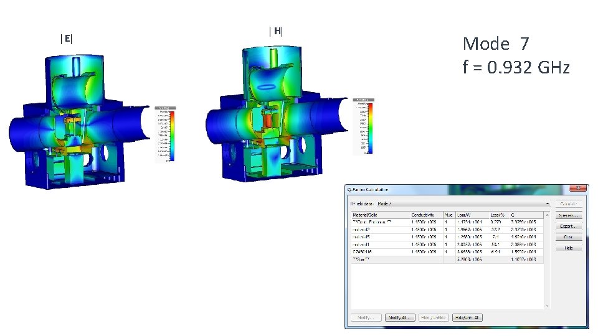This screenshot has width=598, height=336.
Task: Click the Loss/W column header
Action: coord(472,215)
